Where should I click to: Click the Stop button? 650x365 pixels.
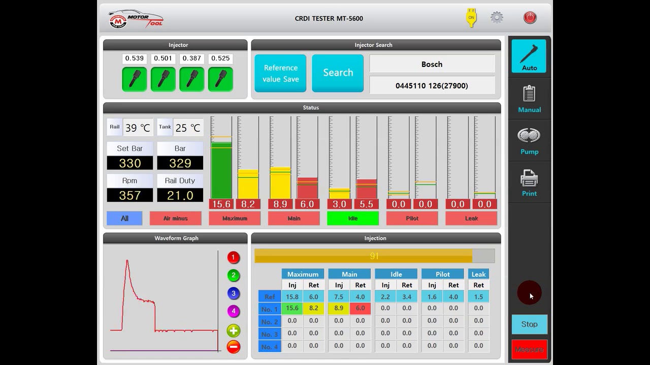(x=529, y=324)
